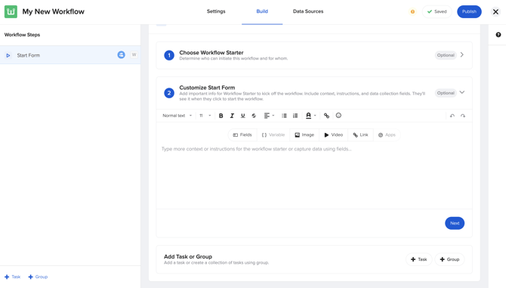Screen dimensions: 506x288
Task: Insert a bulleted list
Action: 284,116
